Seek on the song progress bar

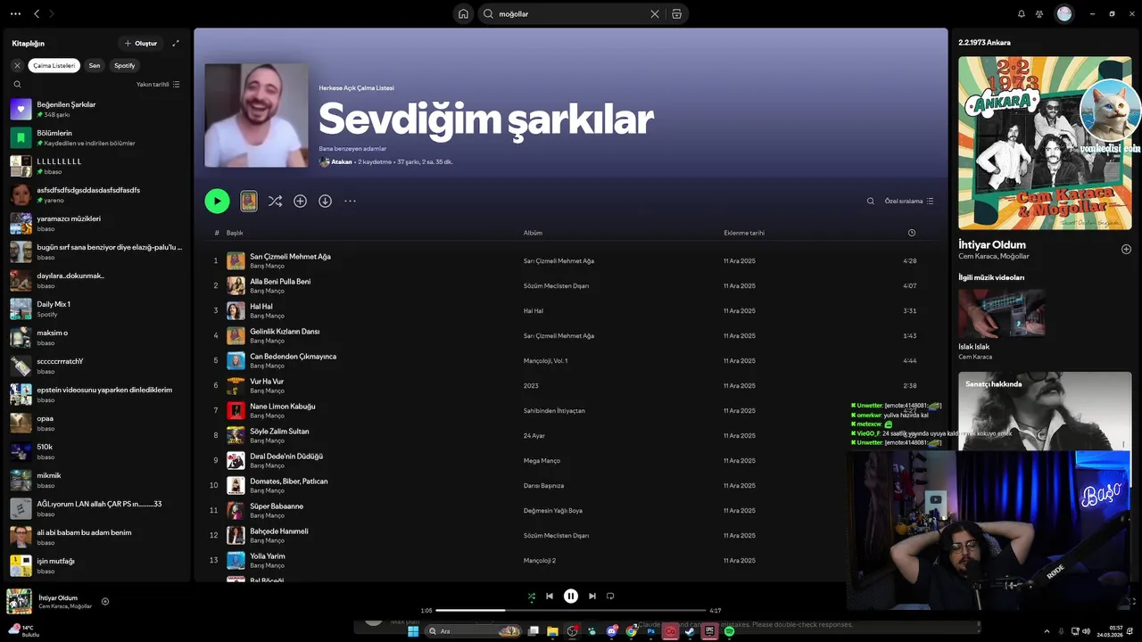571,611
